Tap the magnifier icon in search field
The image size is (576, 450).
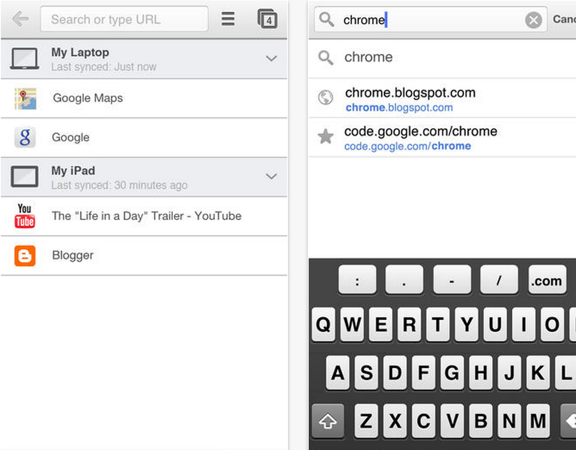click(326, 19)
